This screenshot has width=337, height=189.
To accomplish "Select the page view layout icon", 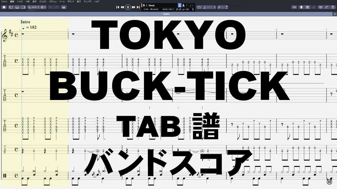I will point(11,7).
